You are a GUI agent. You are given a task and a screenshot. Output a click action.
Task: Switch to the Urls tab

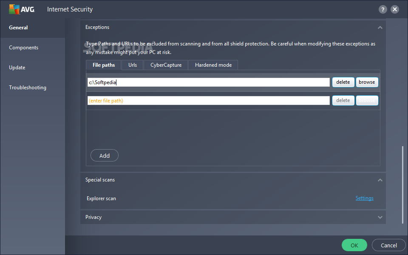(133, 65)
